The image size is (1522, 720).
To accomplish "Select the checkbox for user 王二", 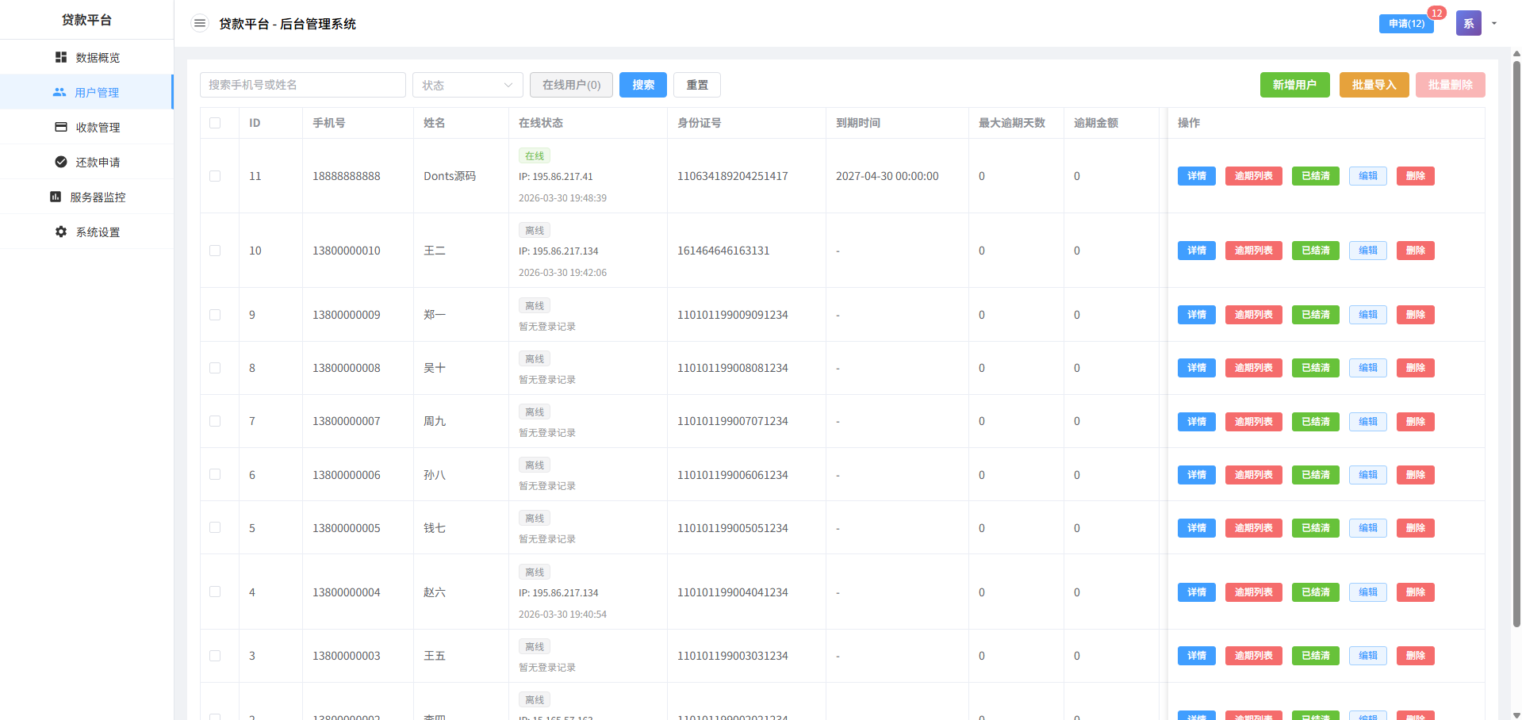I will tap(215, 251).
